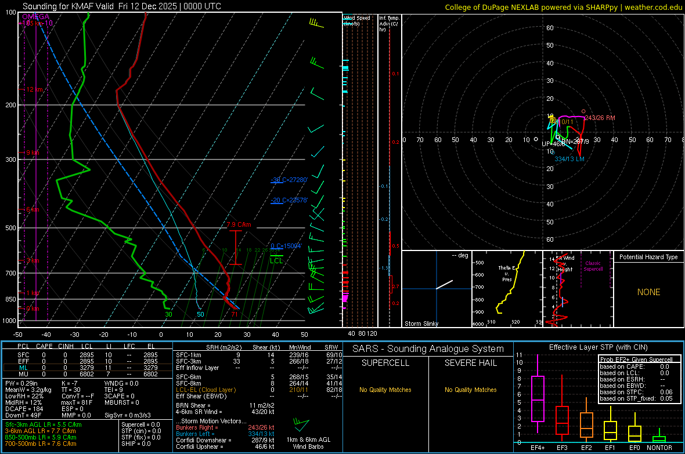Click the -20 C=23578' height label
This screenshot has width=685, height=454.
tap(289, 201)
